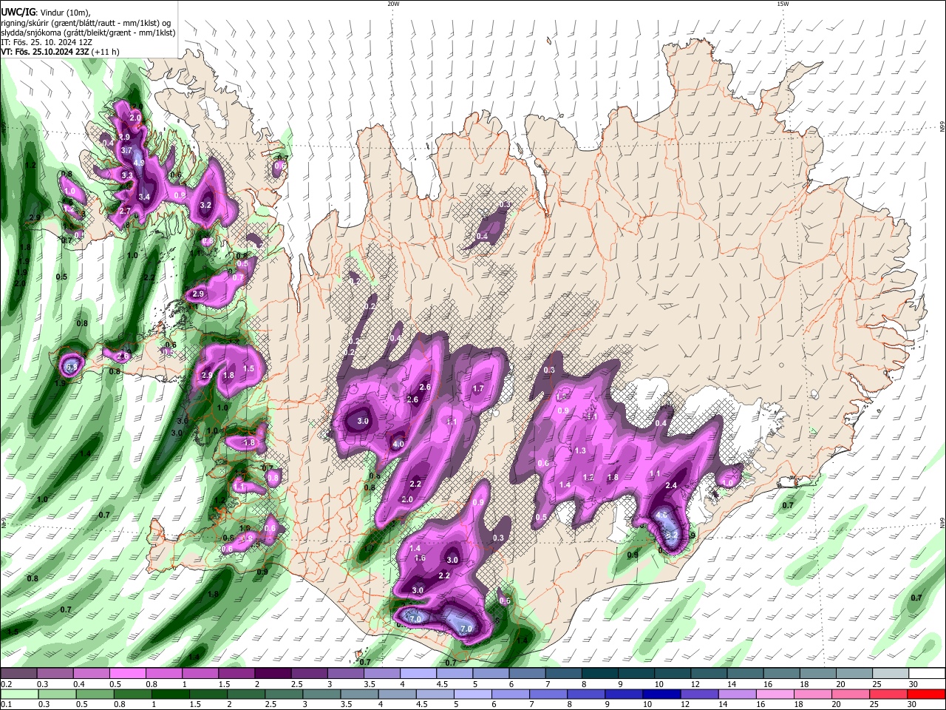The width and height of the screenshot is (946, 710).
Task: Select the upper-row pink swatch between 0.5 and 0.8
Action: [127, 674]
